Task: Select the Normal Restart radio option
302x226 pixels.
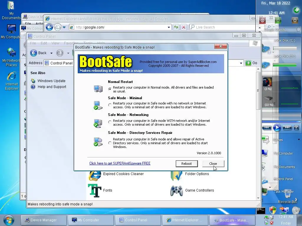Action: pos(110,89)
